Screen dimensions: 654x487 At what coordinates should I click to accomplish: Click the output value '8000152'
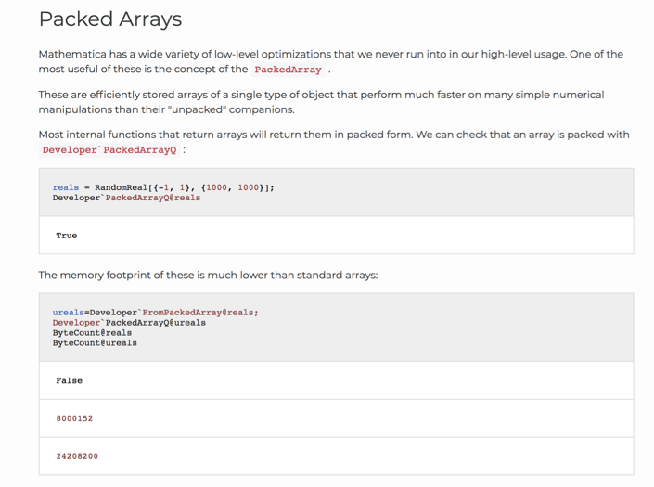[x=74, y=418]
